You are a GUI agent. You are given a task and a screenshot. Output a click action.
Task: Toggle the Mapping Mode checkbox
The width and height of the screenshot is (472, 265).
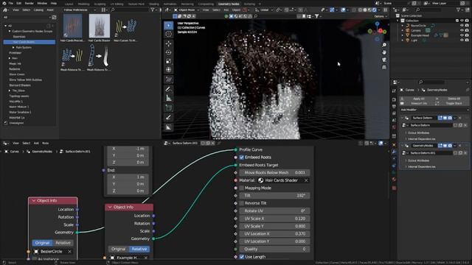242,188
